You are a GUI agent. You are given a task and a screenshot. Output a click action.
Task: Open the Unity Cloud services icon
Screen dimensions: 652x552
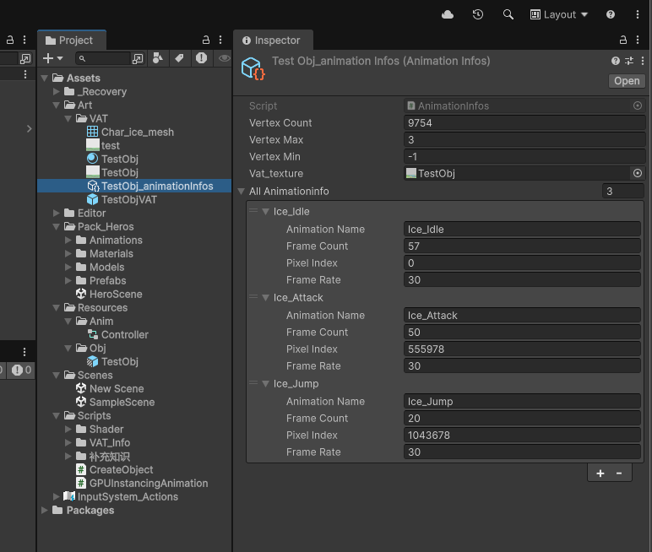[448, 14]
